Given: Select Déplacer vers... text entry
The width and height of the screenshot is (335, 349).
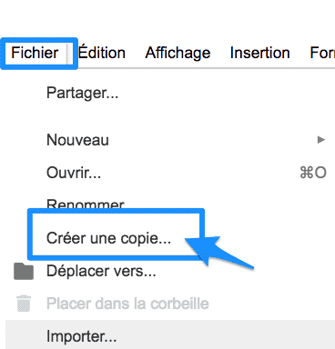Looking at the screenshot, I should 101,271.
